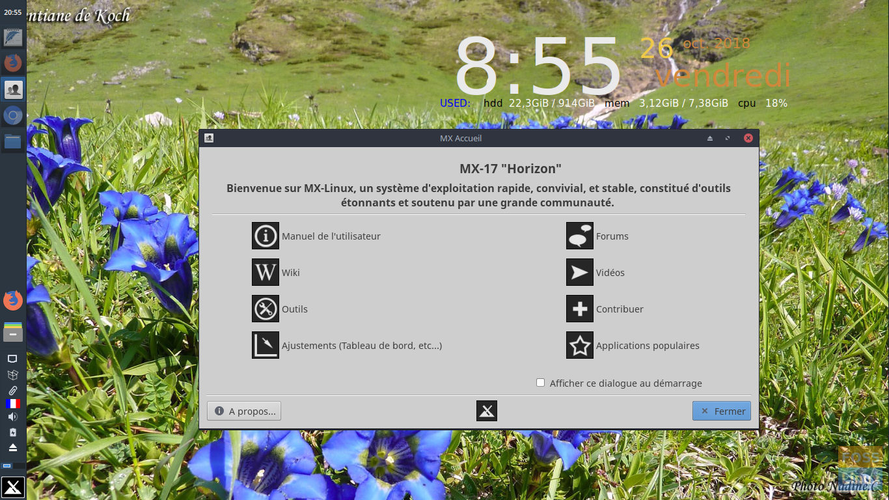The height and width of the screenshot is (500, 889).
Task: Open the file manager folder in the dock
Action: 13,141
